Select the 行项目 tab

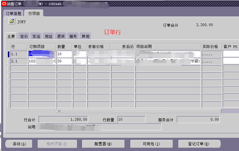coord(34,14)
